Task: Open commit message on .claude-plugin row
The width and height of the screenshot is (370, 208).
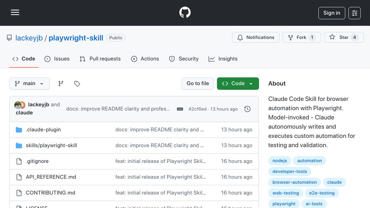Action: click(160, 130)
